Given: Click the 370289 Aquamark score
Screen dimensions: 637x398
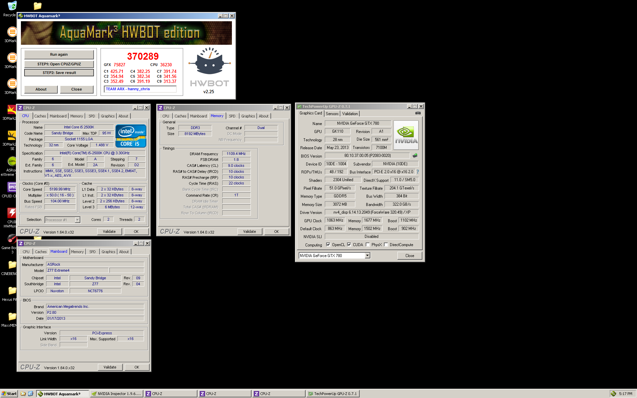Looking at the screenshot, I should 143,56.
